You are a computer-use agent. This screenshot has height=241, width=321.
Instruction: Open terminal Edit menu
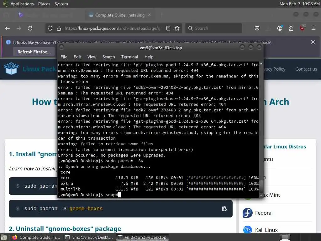click(x=77, y=57)
